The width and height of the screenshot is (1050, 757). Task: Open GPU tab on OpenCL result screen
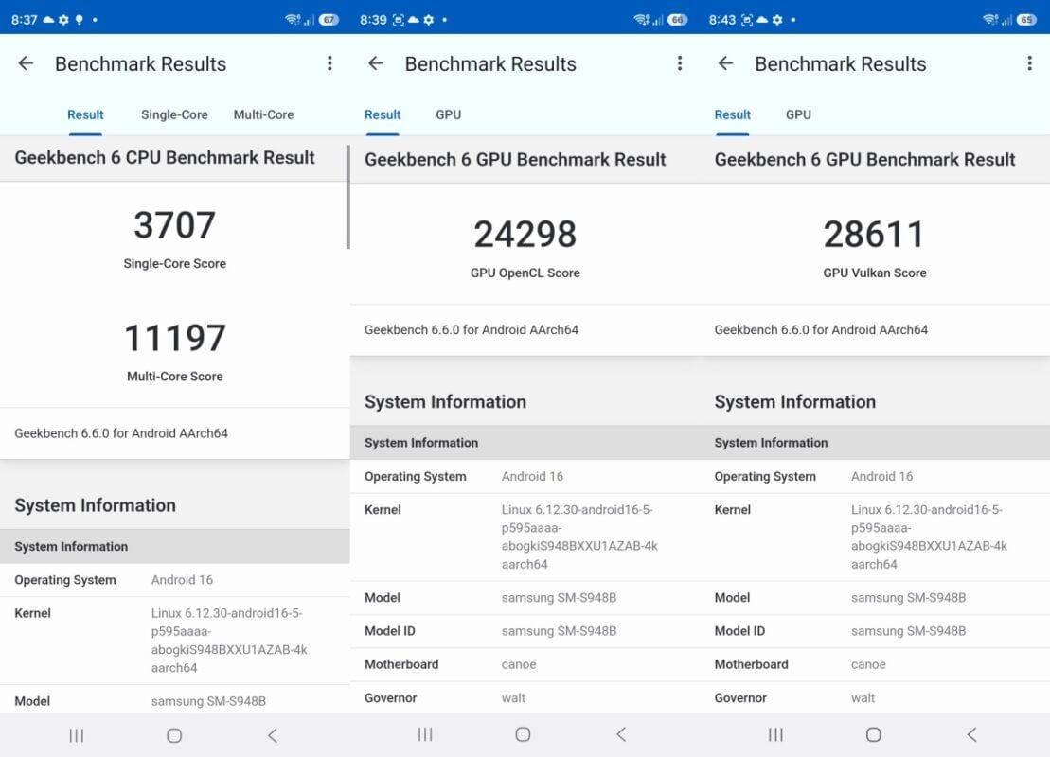[448, 114]
